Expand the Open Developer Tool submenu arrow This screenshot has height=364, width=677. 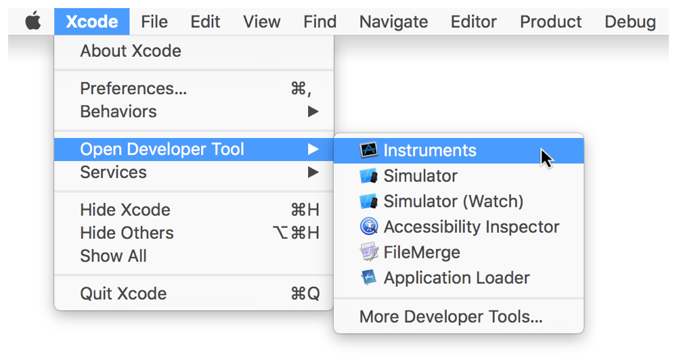tap(313, 149)
